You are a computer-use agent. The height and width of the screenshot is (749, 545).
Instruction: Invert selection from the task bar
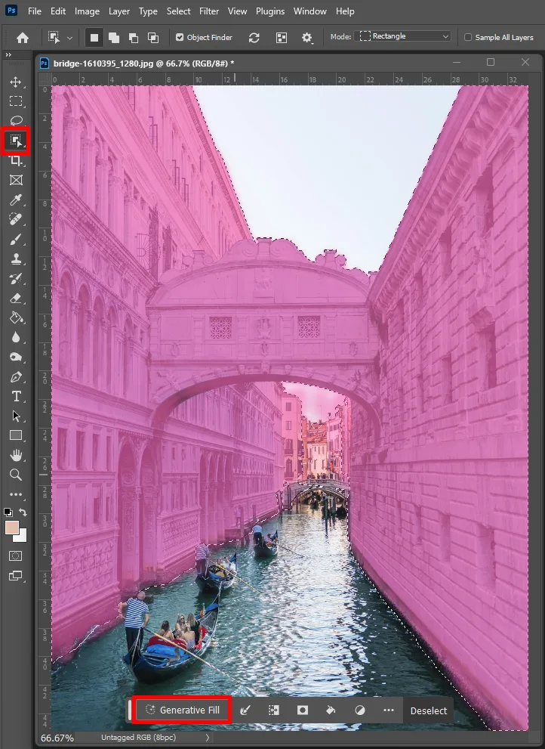pos(274,710)
